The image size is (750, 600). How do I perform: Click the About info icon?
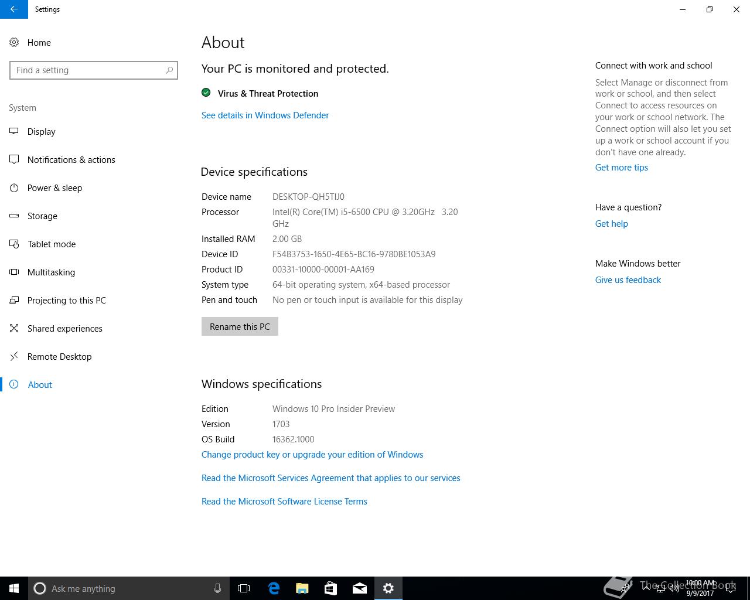coord(14,384)
